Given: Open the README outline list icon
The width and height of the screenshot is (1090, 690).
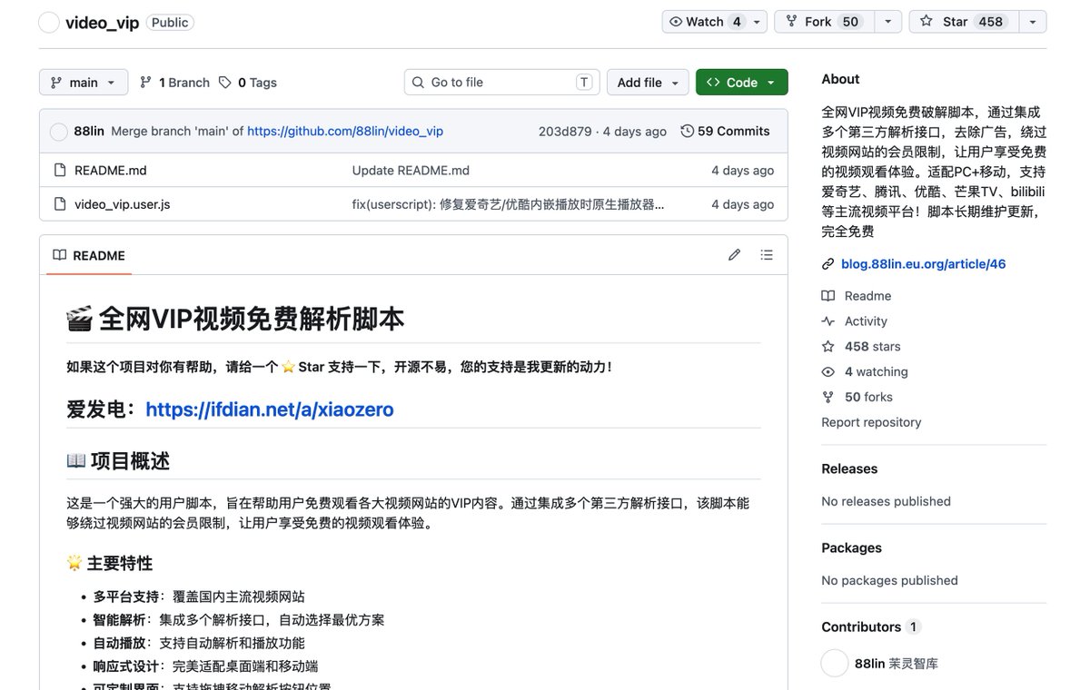Looking at the screenshot, I should [767, 255].
